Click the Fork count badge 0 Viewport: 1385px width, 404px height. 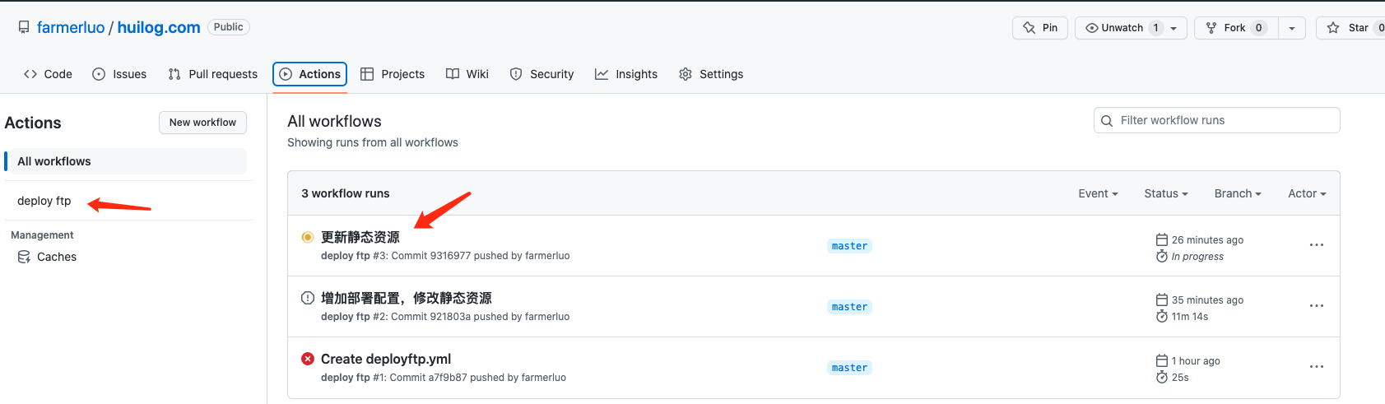tap(1259, 28)
